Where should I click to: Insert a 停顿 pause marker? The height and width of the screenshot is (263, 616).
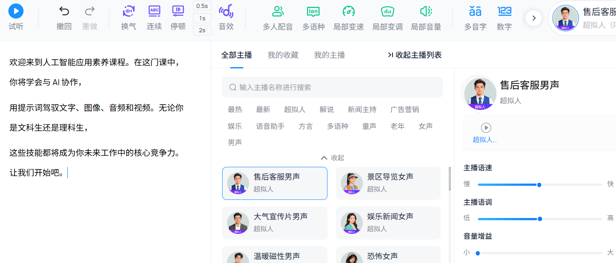coord(178,12)
